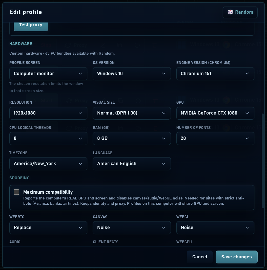The image size is (267, 270).
Task: Open the GPU dropdown
Action: pos(215,113)
